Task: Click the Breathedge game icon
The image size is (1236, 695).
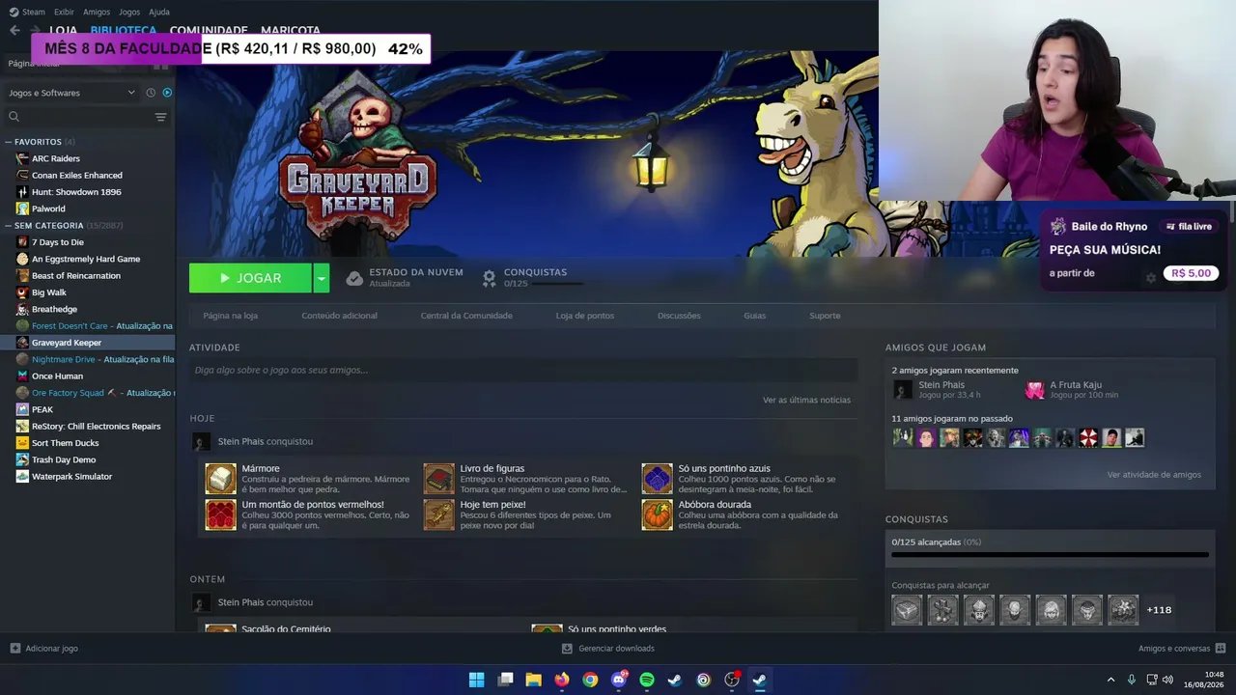Action: (x=22, y=309)
